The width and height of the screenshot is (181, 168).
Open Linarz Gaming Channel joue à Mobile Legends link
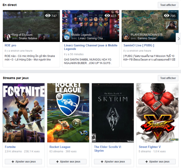coord(90,47)
